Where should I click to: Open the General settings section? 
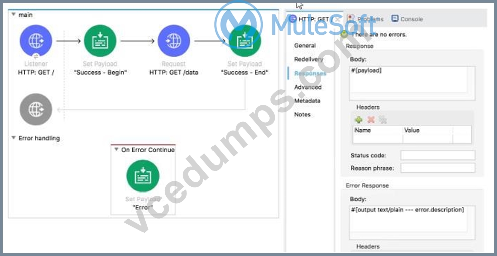tap(305, 46)
